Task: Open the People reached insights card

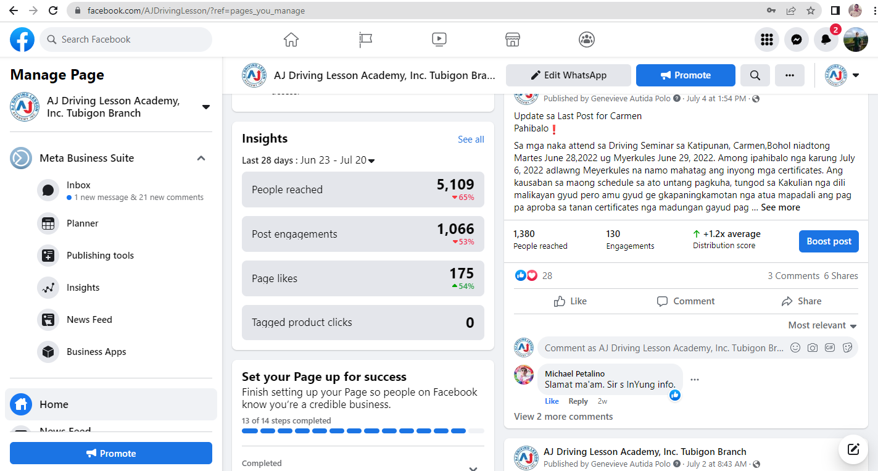Action: tap(363, 190)
